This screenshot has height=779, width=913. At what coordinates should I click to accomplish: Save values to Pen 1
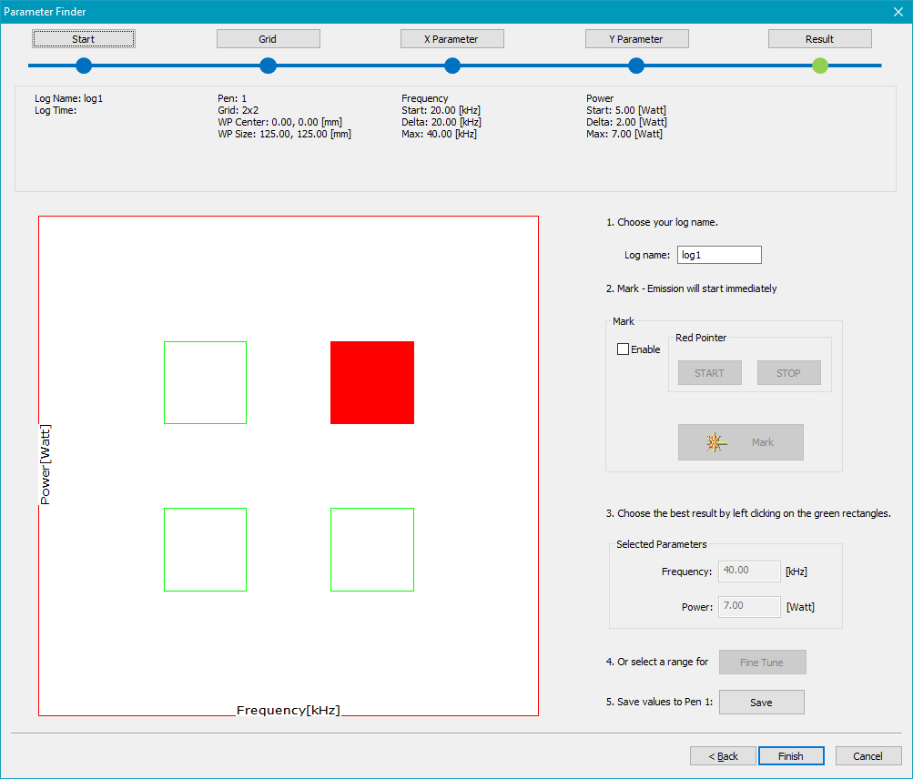coord(761,703)
